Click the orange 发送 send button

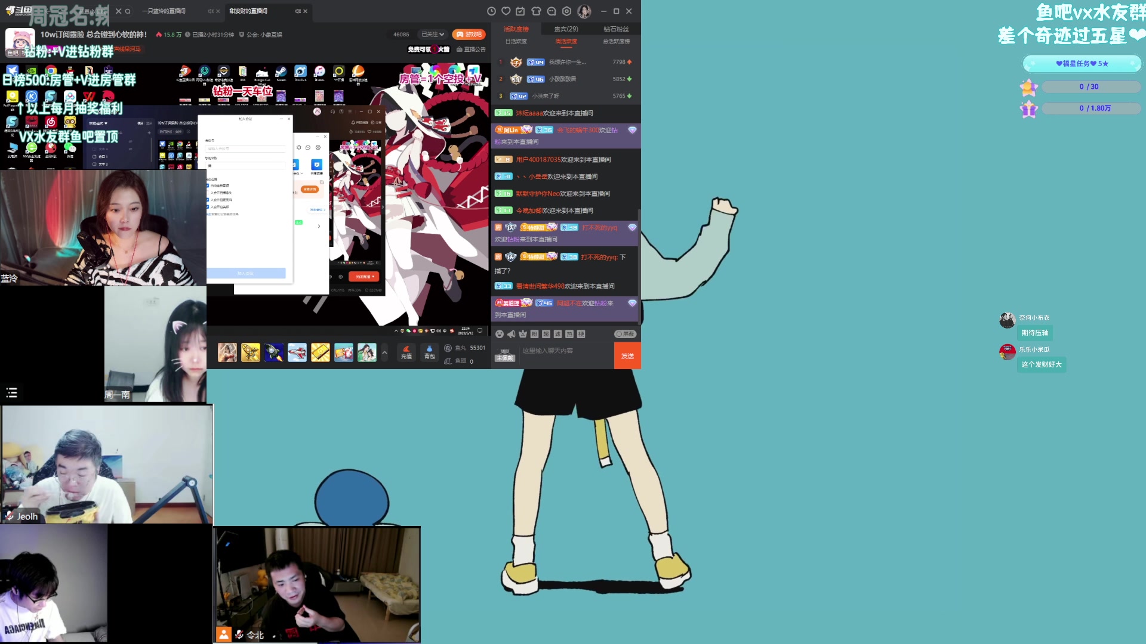tap(627, 355)
